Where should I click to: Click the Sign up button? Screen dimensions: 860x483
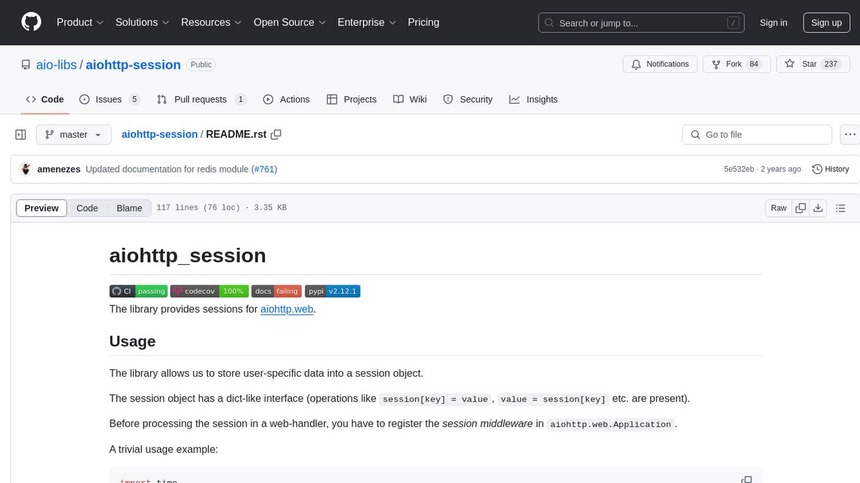(x=826, y=23)
